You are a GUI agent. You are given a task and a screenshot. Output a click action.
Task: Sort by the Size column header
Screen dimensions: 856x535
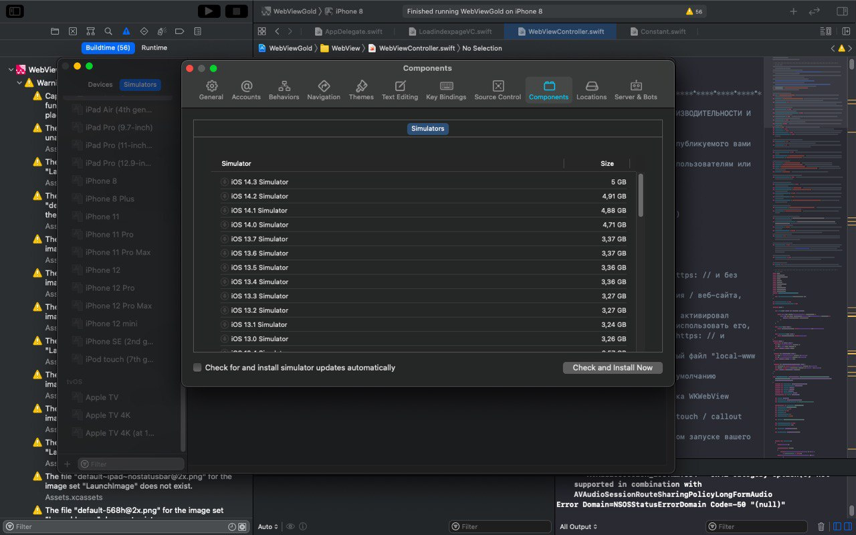tap(607, 163)
